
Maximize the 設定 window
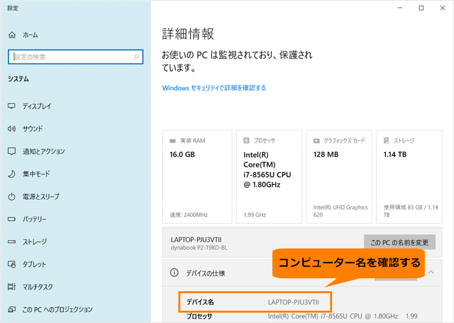[422, 8]
